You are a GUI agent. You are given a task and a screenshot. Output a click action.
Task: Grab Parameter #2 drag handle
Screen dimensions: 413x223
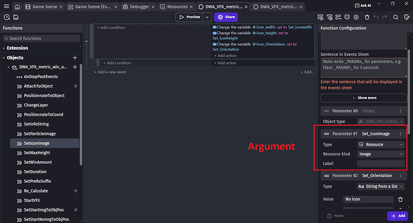(327, 176)
